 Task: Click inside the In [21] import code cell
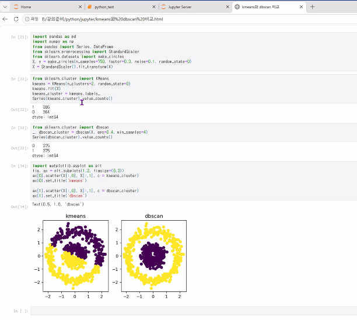(x=194, y=51)
